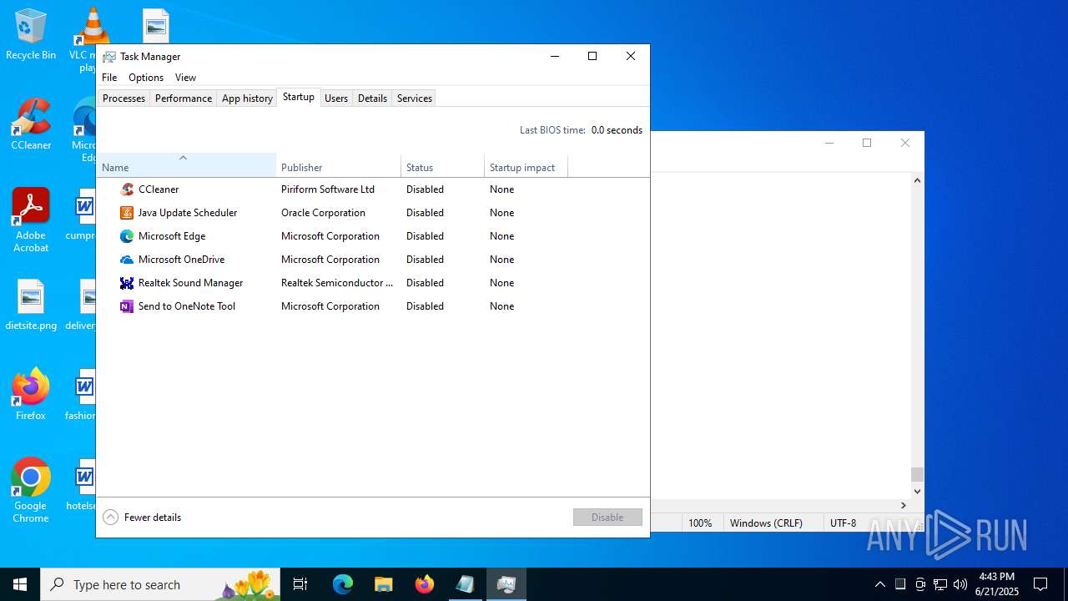
Task: Open Recycle Bin on desktop
Action: click(31, 35)
